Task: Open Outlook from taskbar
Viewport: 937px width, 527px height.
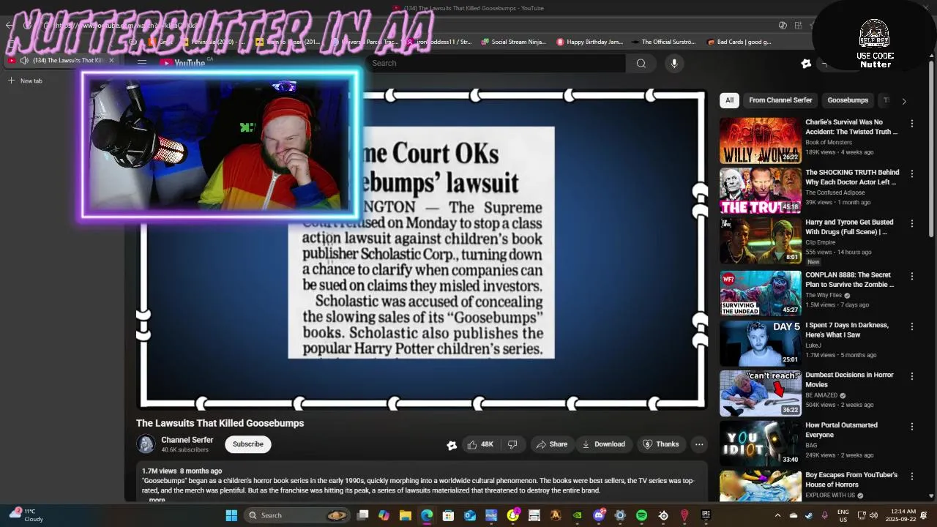Action: 470,515
